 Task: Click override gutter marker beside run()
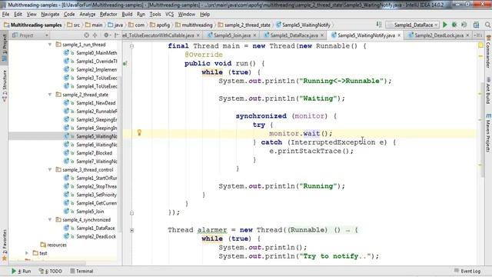(x=125, y=63)
